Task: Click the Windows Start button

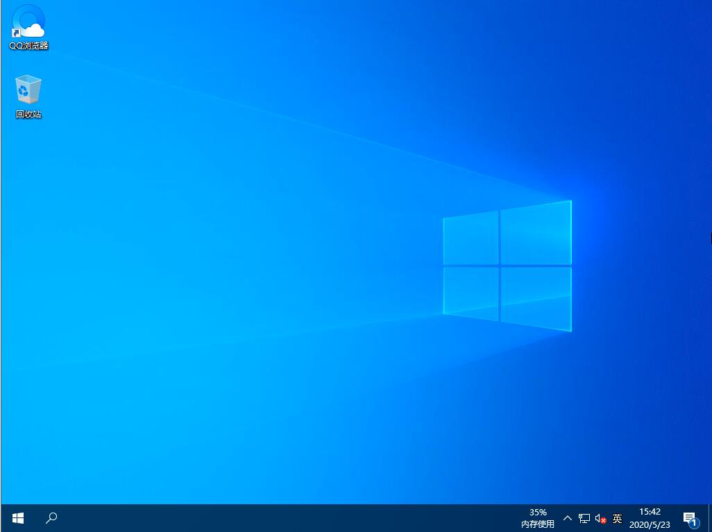Action: coord(17,517)
